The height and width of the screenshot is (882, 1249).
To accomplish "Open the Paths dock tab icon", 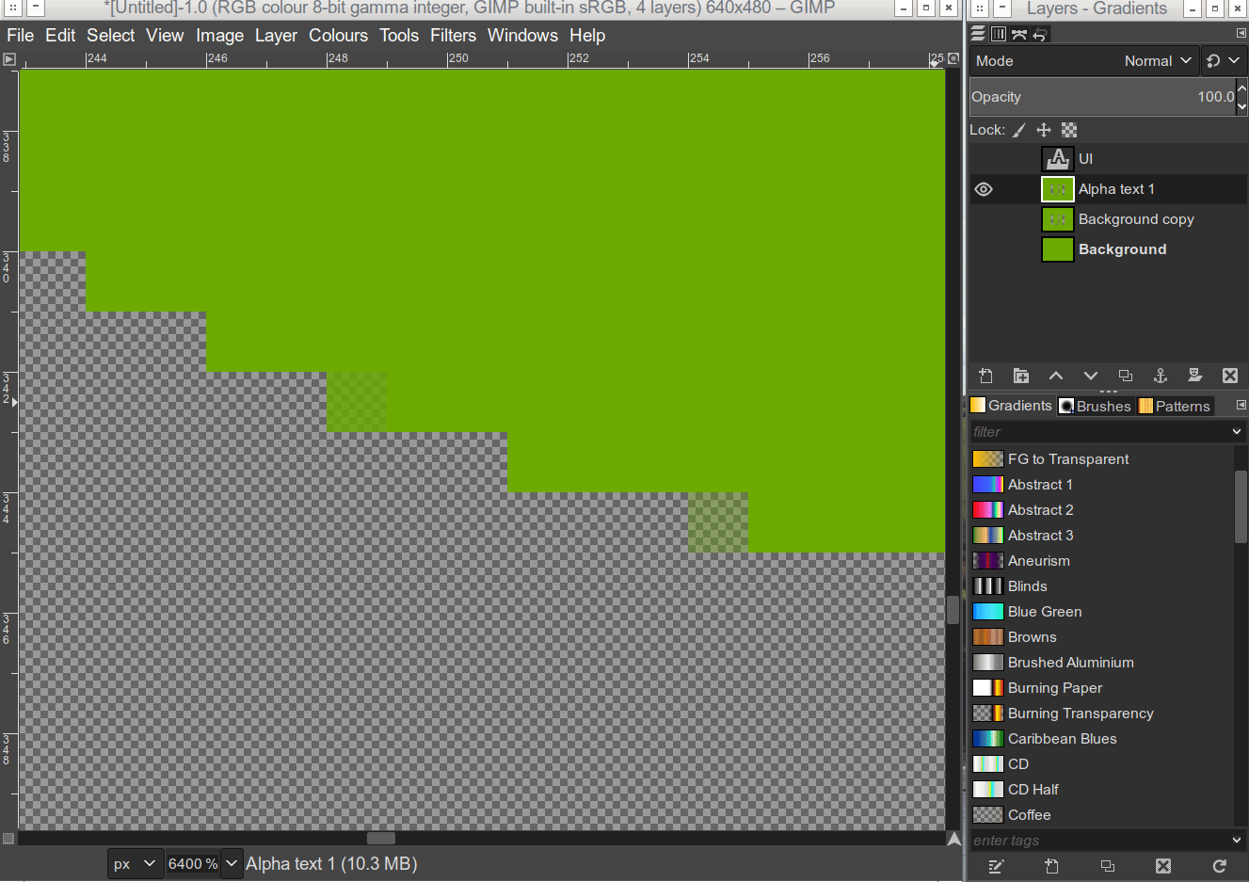I will [x=1019, y=34].
